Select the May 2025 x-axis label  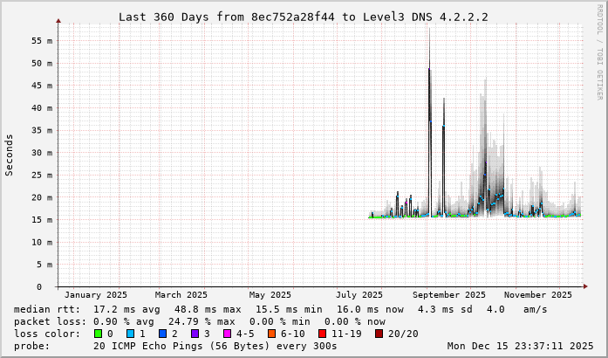(x=270, y=295)
